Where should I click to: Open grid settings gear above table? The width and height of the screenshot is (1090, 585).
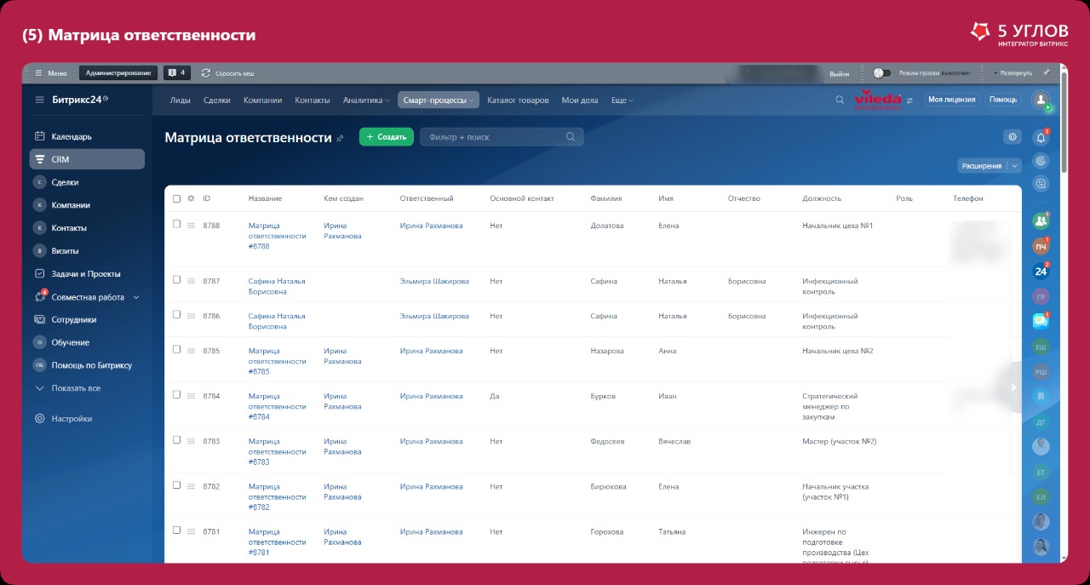pos(1012,137)
